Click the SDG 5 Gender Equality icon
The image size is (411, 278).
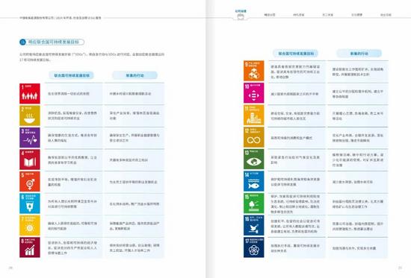point(30,182)
